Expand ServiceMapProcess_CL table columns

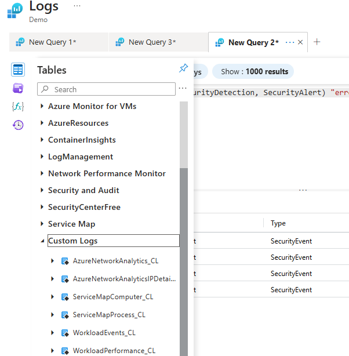[x=52, y=315]
